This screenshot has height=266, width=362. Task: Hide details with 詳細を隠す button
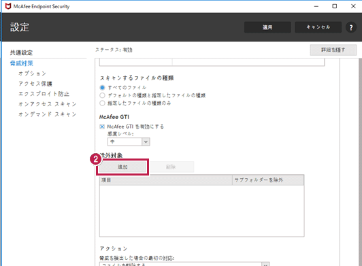[x=333, y=50]
